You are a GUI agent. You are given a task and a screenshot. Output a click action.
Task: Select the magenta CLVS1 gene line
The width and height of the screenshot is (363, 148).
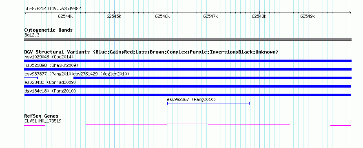[x=188, y=125]
